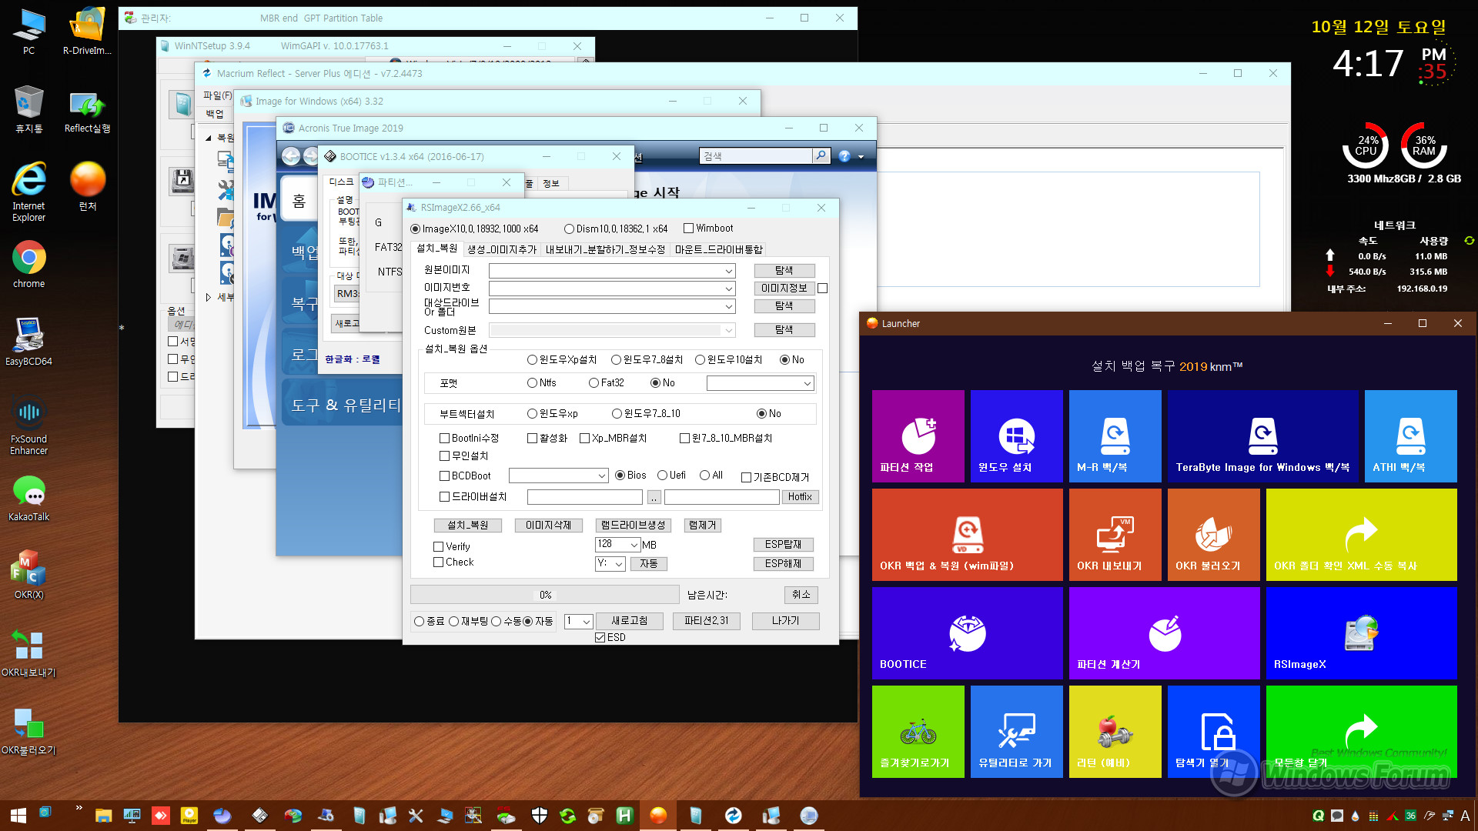
Task: Open 리턴 (예비) tile
Action: (x=1115, y=731)
